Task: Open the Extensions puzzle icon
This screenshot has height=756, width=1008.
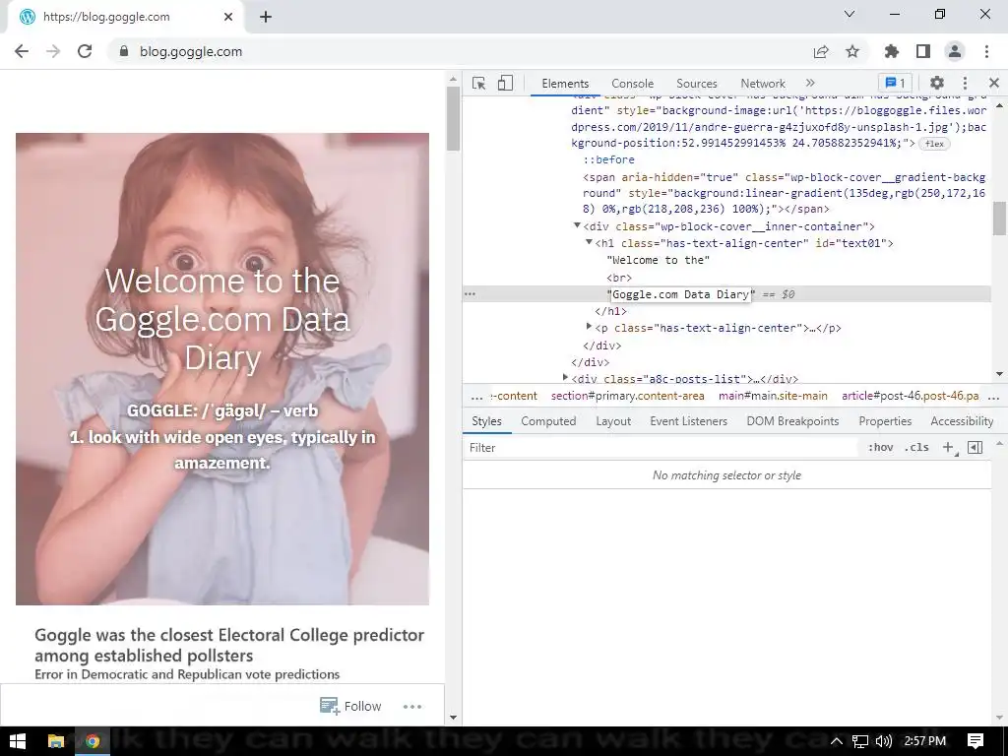Action: [892, 51]
